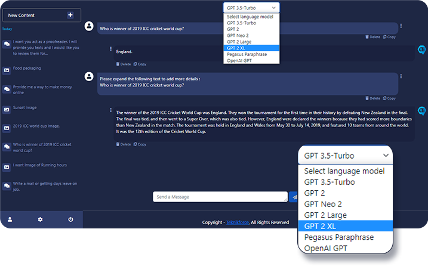Screen dimensions: 428x266
Task: Pick GPT 2 Large in the top dropdown list
Action: click(x=251, y=42)
